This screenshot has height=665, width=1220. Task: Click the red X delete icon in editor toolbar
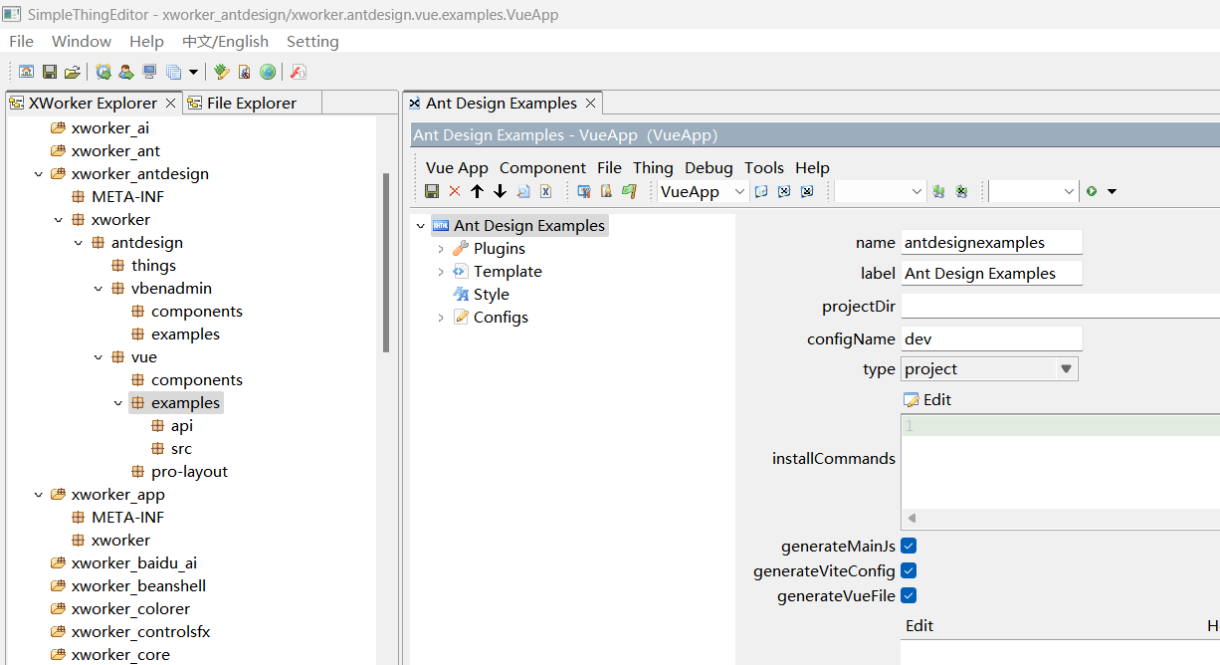pos(455,191)
